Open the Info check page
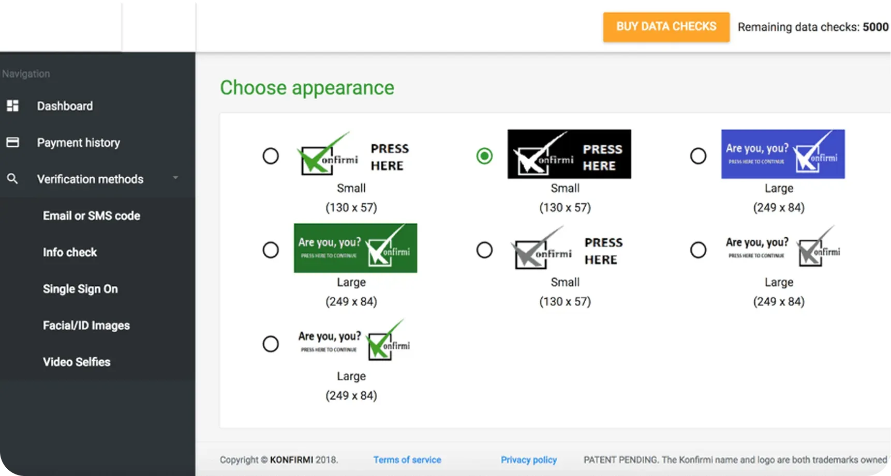891x476 pixels. (x=70, y=252)
